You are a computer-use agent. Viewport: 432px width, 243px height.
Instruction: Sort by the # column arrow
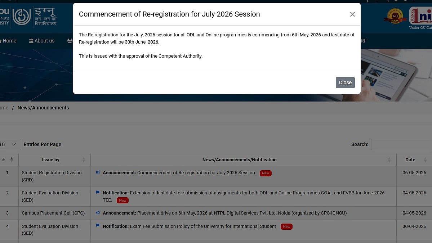pos(12,159)
